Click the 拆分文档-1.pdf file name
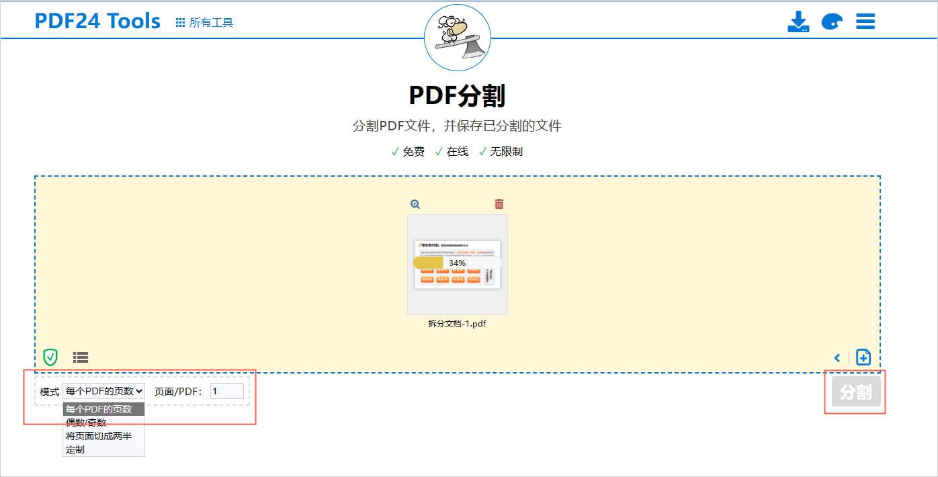 457,324
